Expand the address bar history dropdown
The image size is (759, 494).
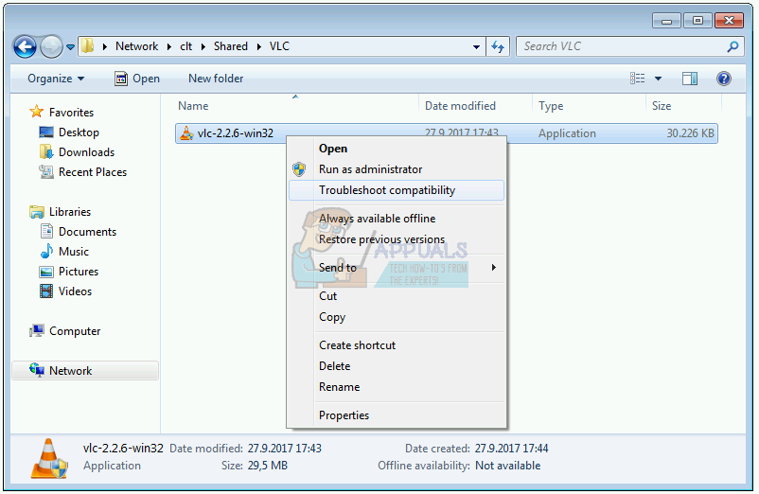(x=476, y=47)
